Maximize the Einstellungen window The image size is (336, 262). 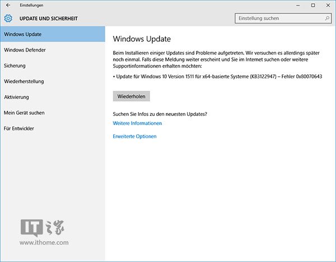312,5
